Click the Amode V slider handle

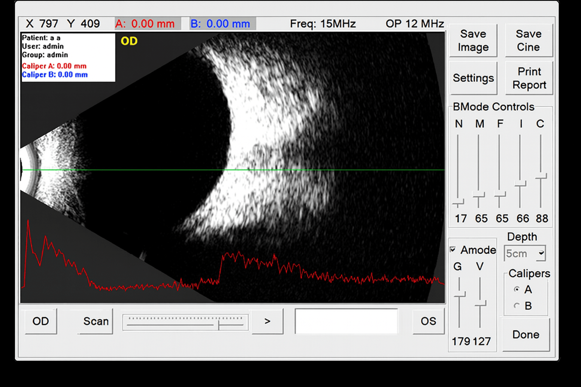(480, 304)
